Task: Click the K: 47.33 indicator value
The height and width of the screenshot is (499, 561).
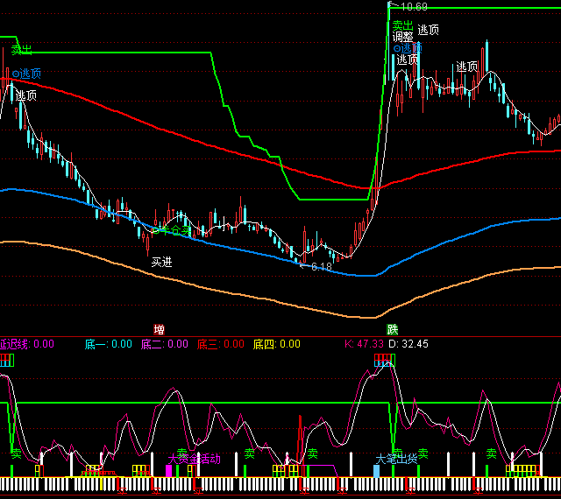Action: (x=366, y=344)
